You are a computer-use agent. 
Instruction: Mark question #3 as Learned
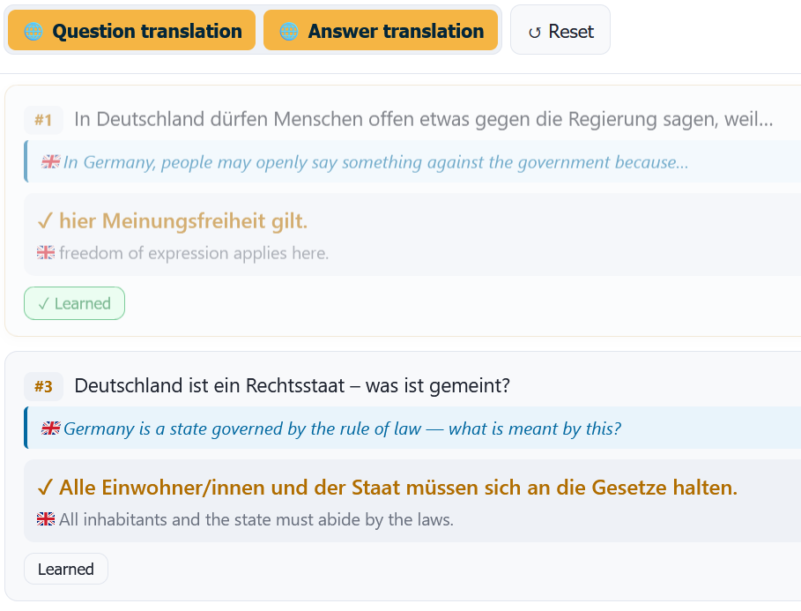click(66, 569)
